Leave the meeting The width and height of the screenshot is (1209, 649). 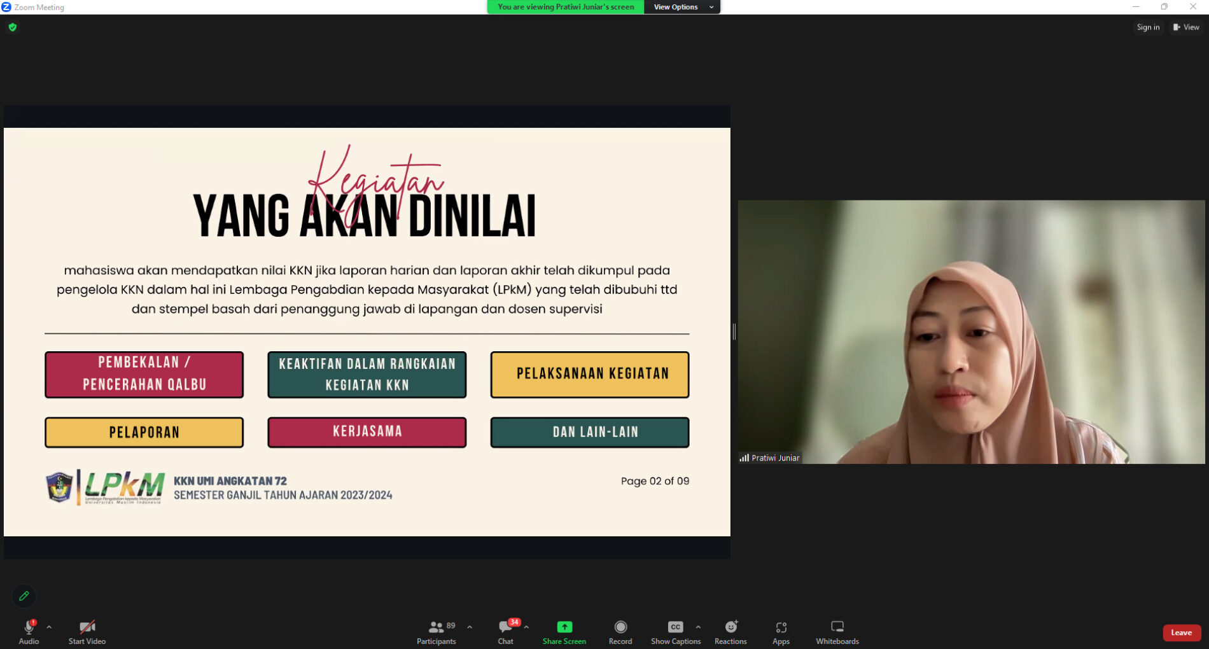point(1181,632)
